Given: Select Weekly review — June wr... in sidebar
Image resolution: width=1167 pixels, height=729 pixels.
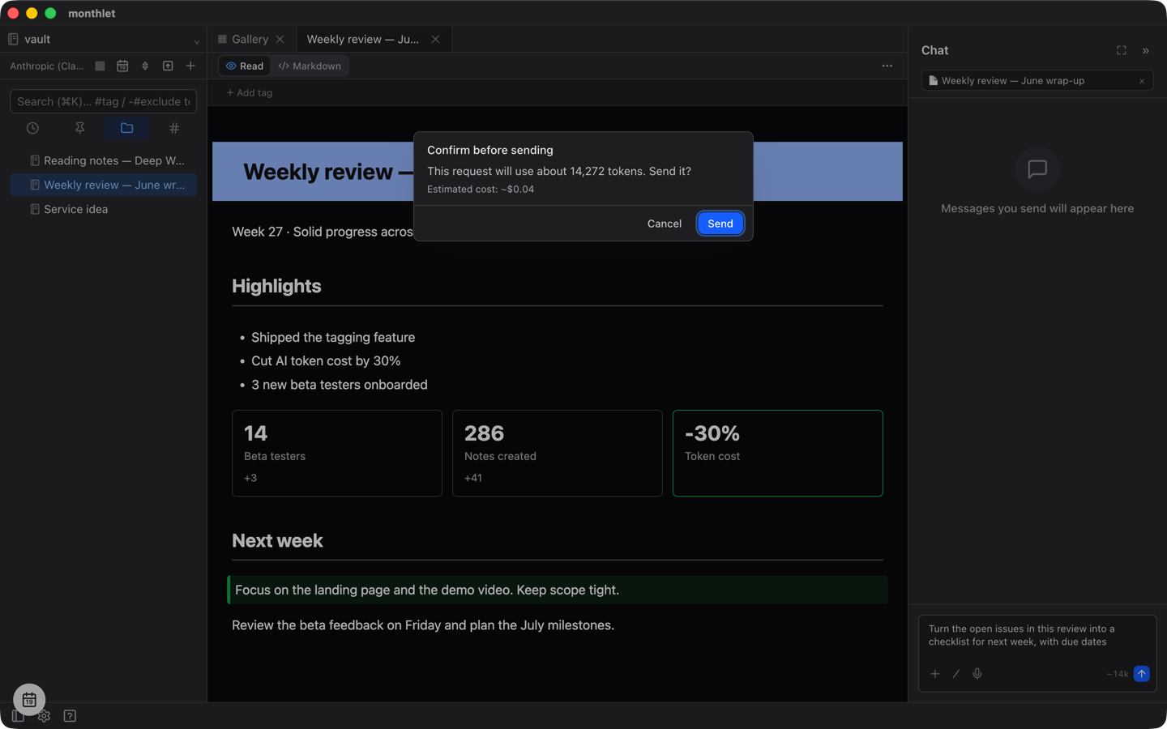Looking at the screenshot, I should [x=103, y=185].
